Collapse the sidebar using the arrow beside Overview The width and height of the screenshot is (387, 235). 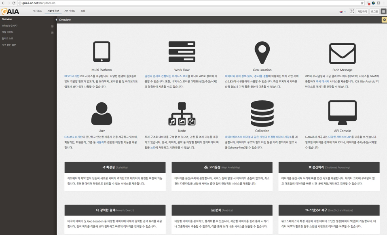(x=56, y=20)
